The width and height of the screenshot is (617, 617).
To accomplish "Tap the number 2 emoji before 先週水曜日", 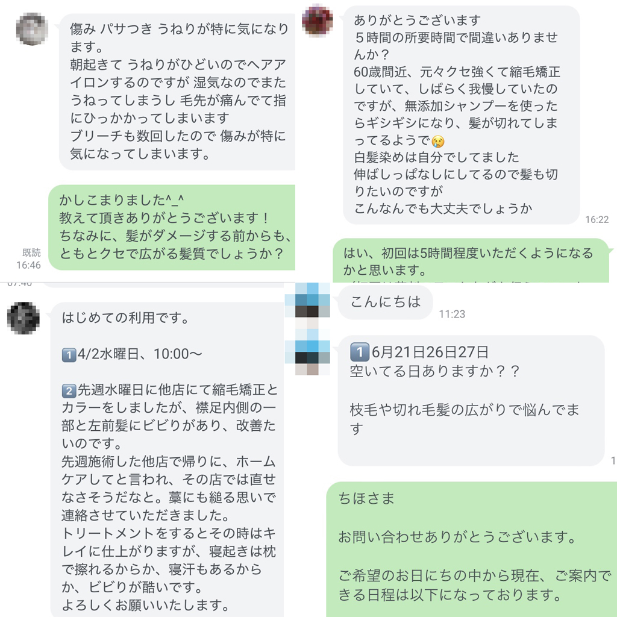I will pos(69,390).
